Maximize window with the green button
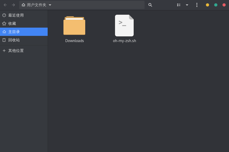Image resolution: width=229 pixels, height=152 pixels. 216,5
